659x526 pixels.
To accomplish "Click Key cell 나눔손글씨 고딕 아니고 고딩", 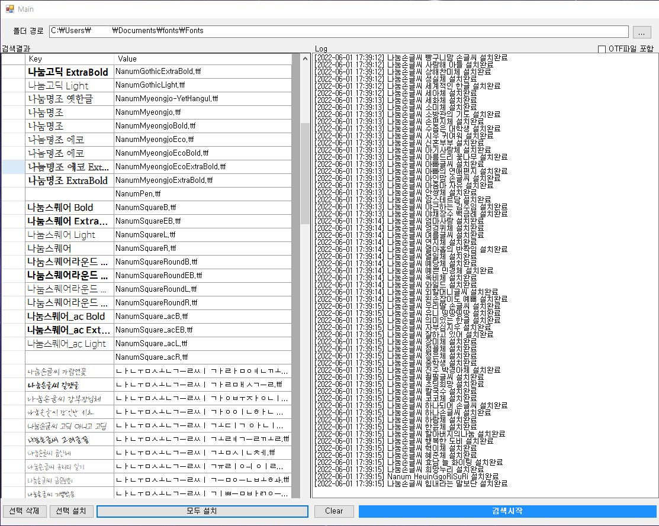I will 70,426.
